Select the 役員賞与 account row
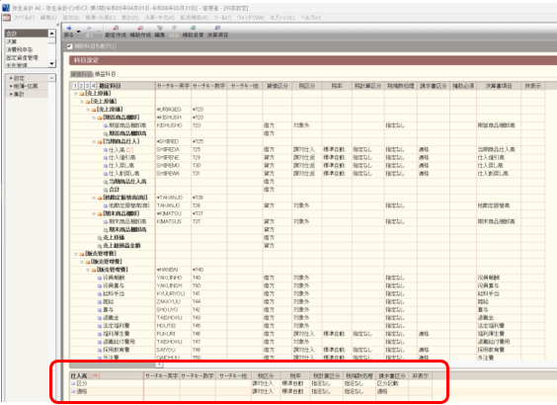The image size is (557, 405). point(307,285)
